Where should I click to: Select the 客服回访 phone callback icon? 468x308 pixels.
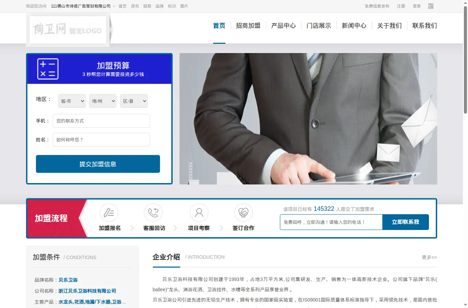coord(153,213)
